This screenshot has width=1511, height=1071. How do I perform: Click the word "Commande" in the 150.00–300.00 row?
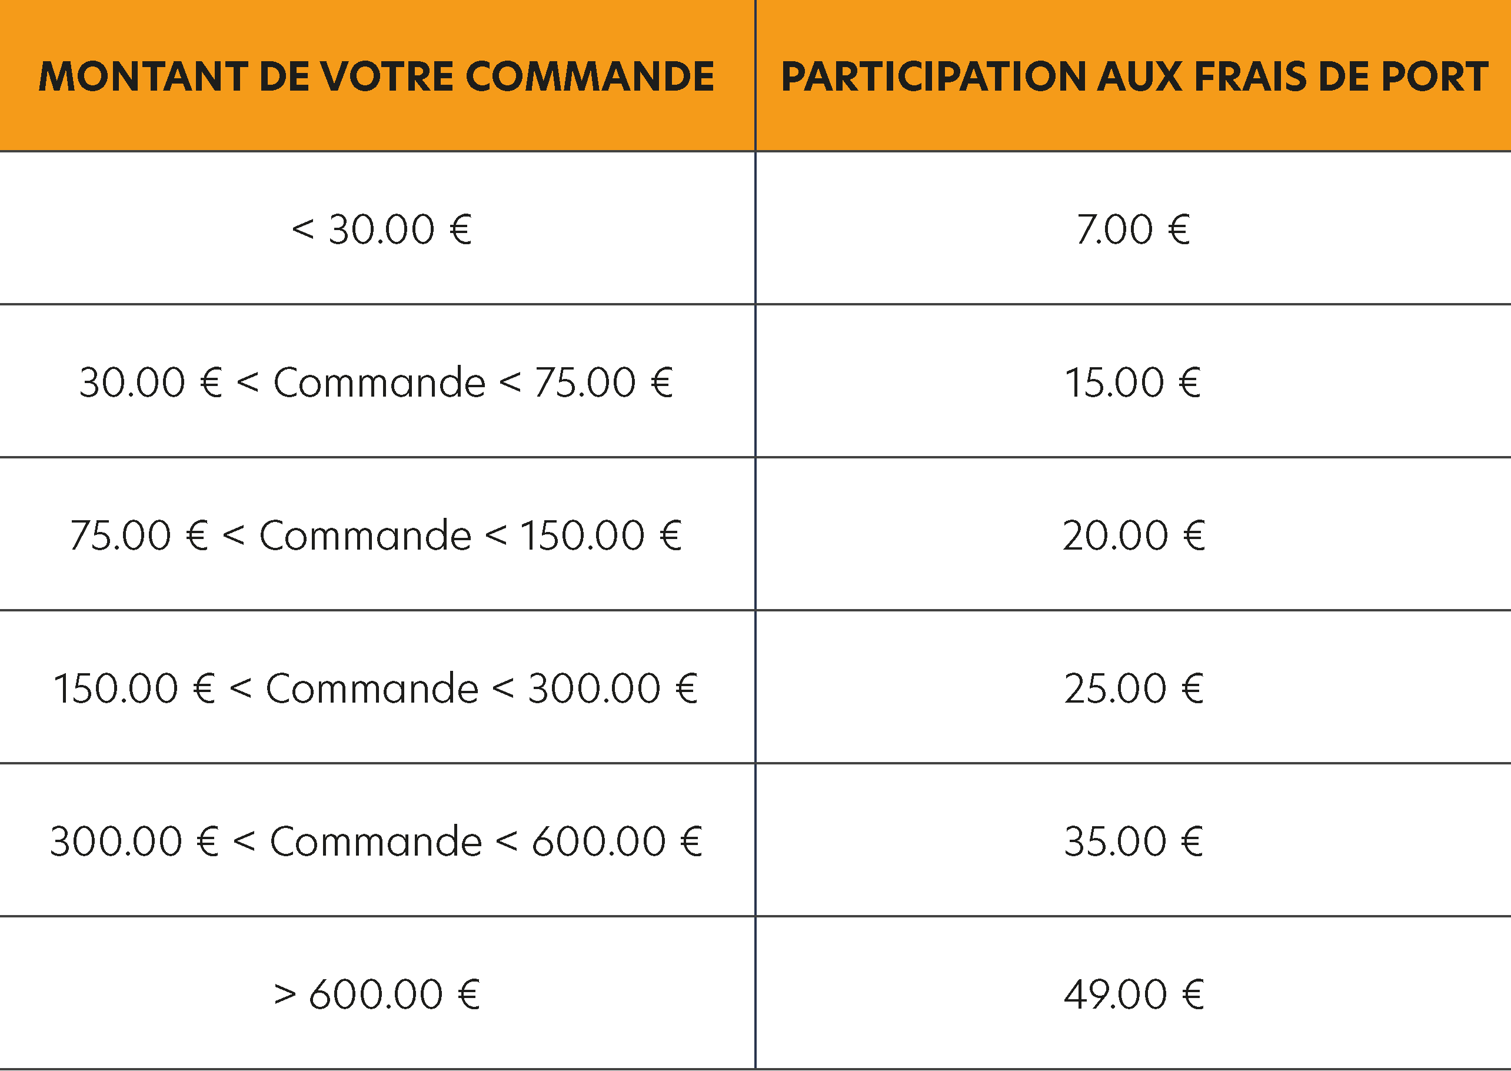(372, 688)
